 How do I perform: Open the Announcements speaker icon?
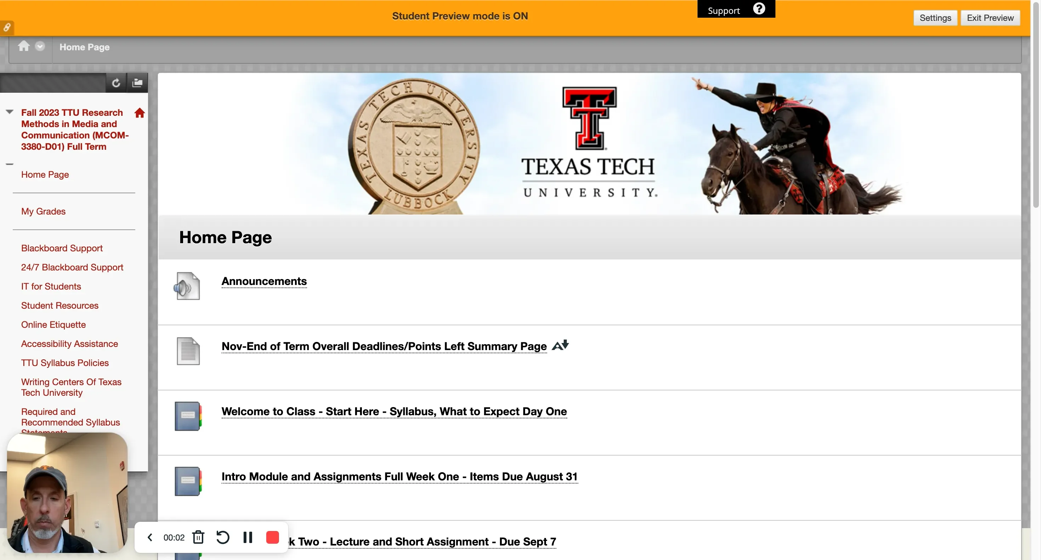[187, 286]
